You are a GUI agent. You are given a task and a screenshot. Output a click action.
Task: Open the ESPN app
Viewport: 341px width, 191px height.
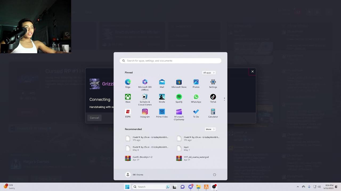pyautogui.click(x=128, y=113)
